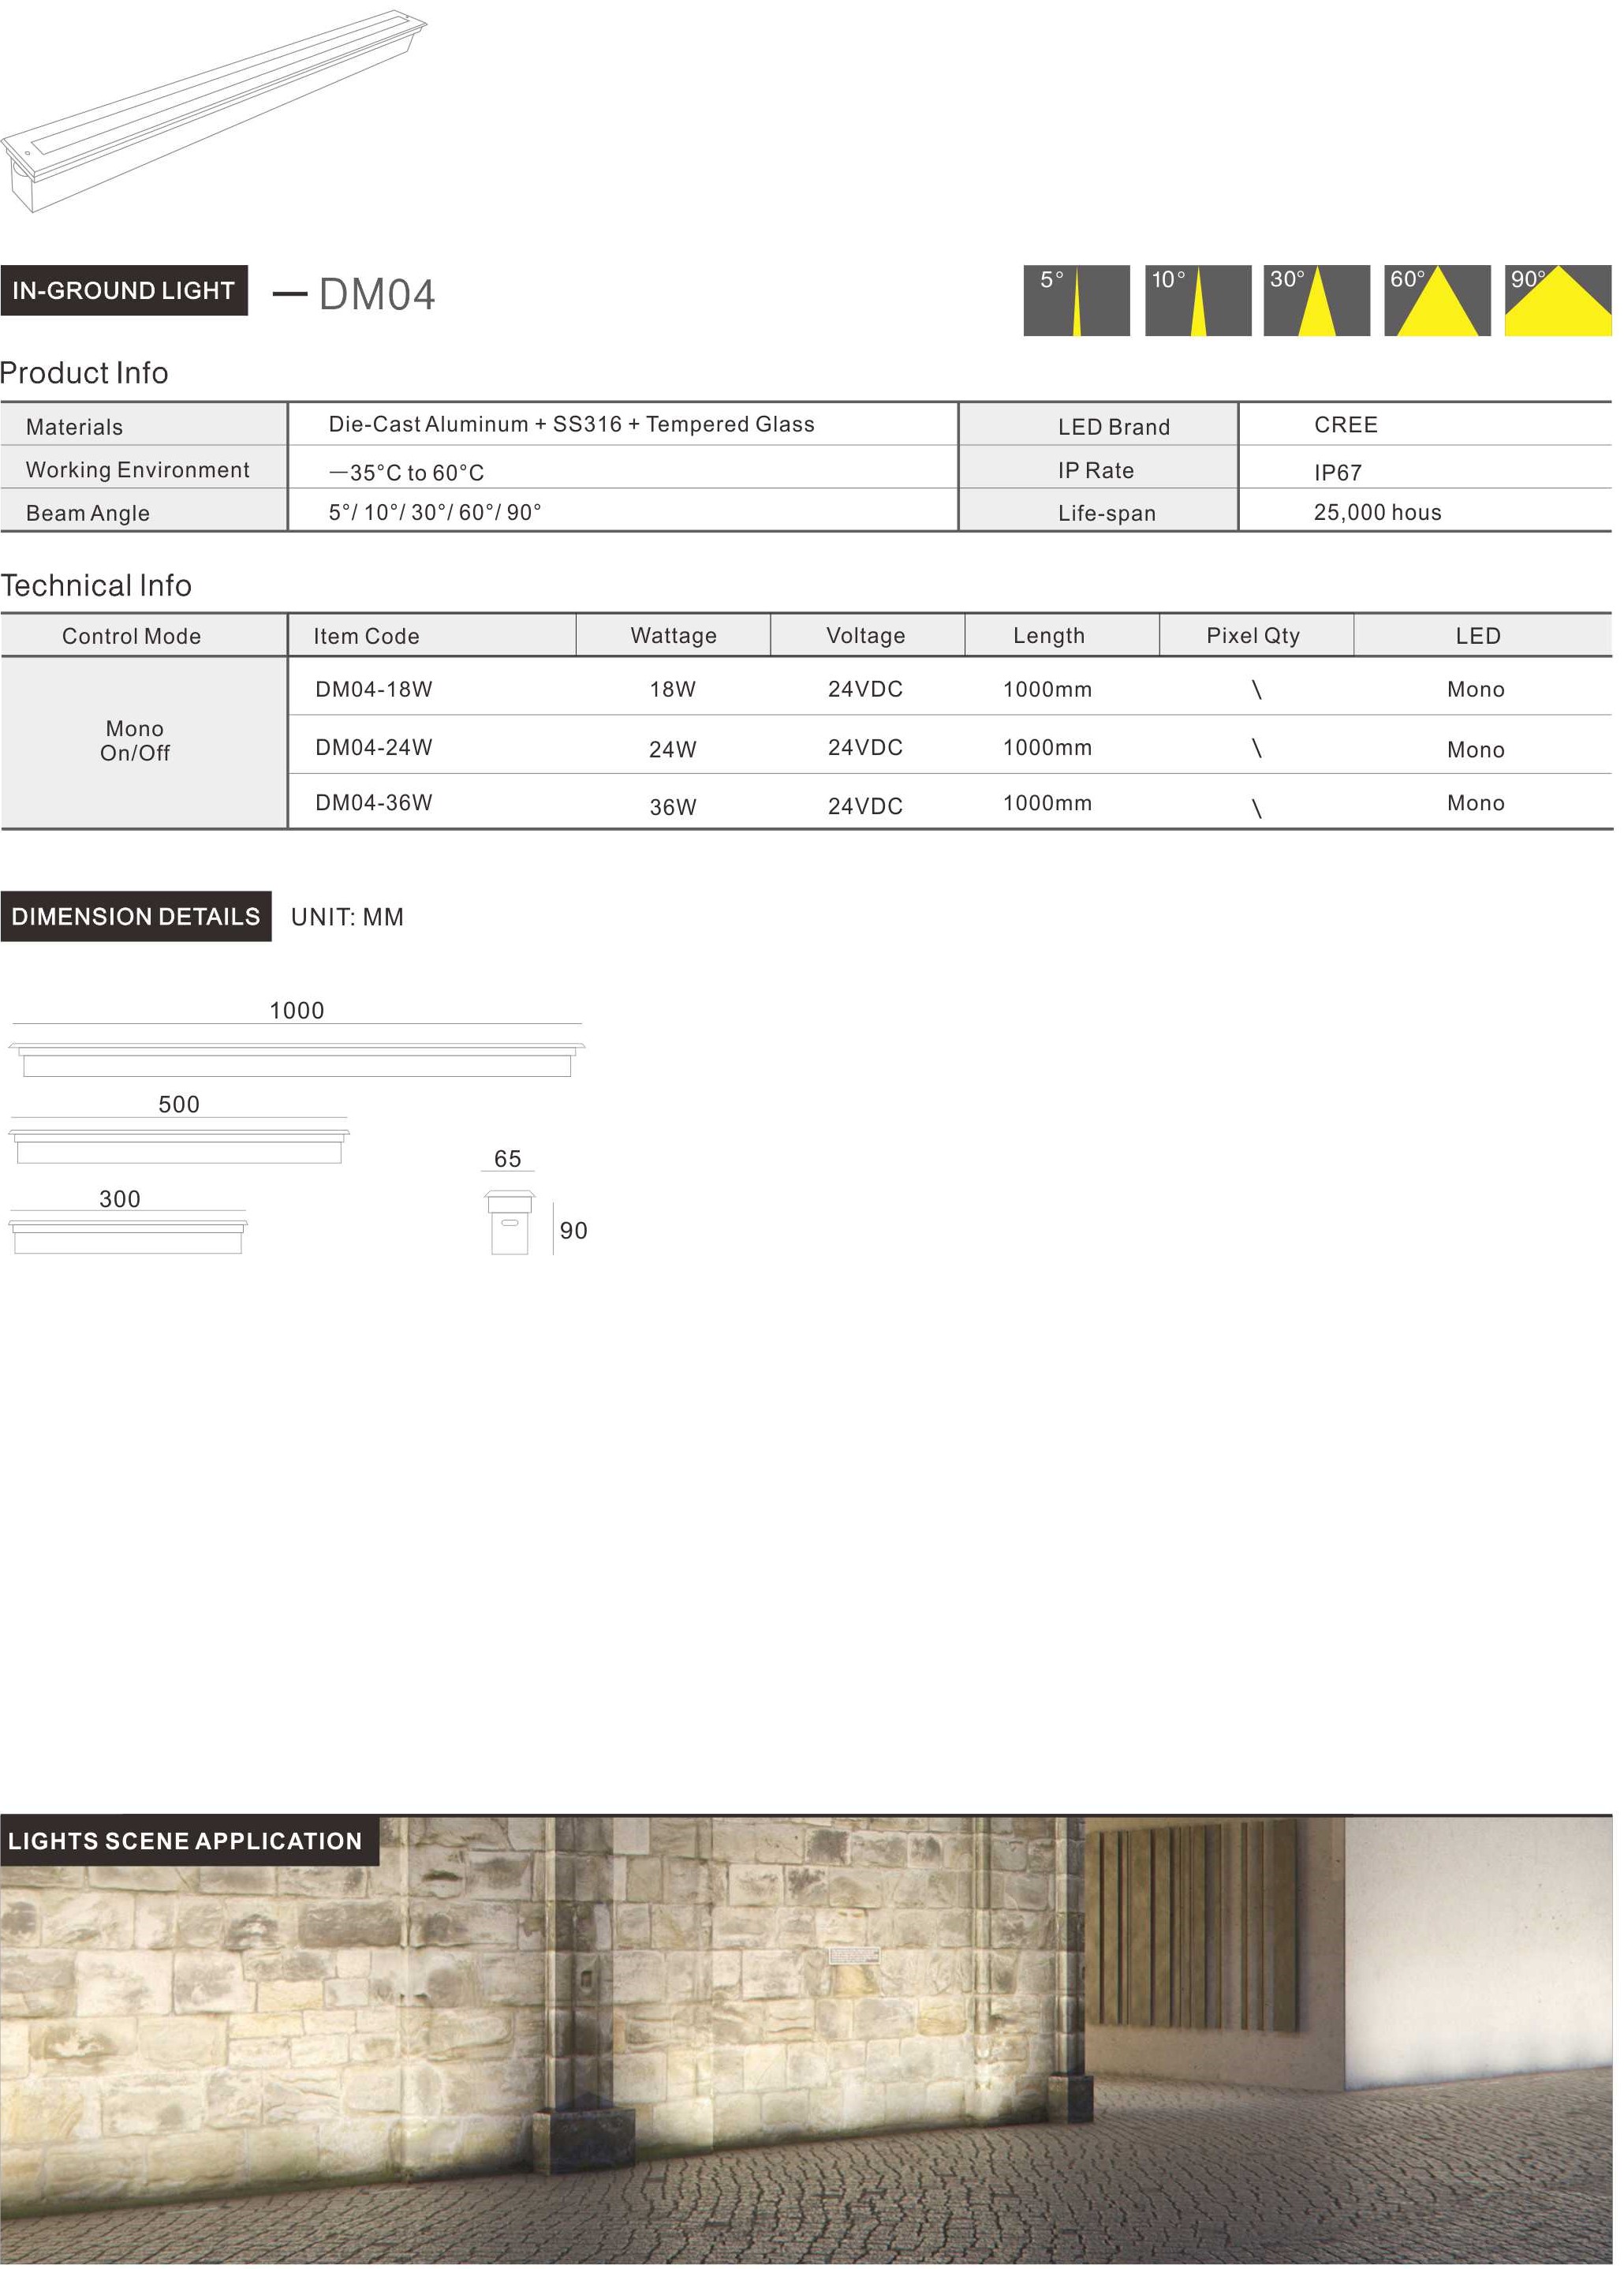The height and width of the screenshot is (2269, 1624).
Task: Click the 500 length side-view drawing
Action: pyautogui.click(x=179, y=1146)
